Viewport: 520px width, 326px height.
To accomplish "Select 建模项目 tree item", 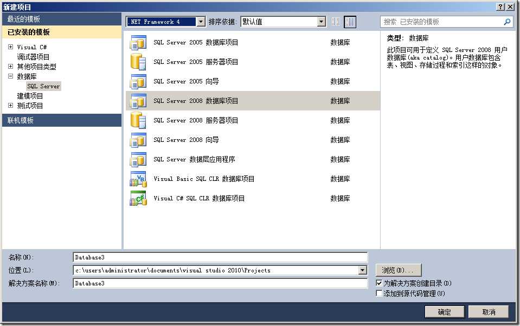I will pos(30,96).
